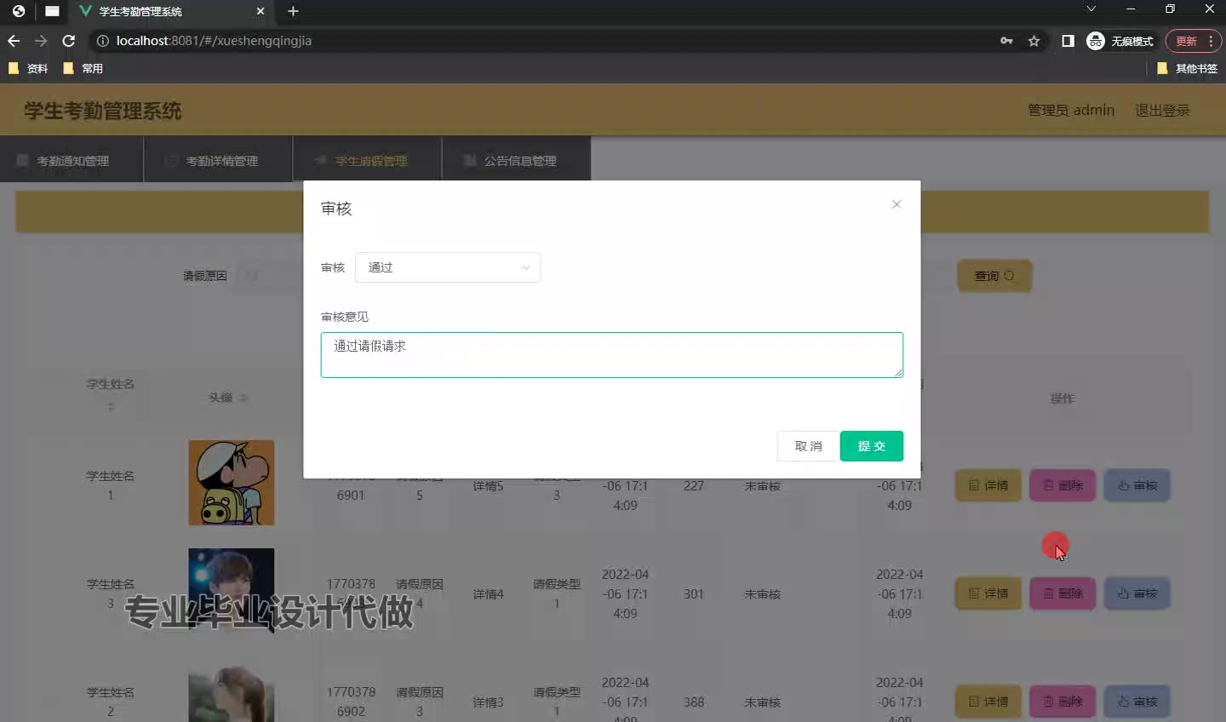This screenshot has height=722, width=1226.
Task: Click the address bar URL
Action: (214, 41)
